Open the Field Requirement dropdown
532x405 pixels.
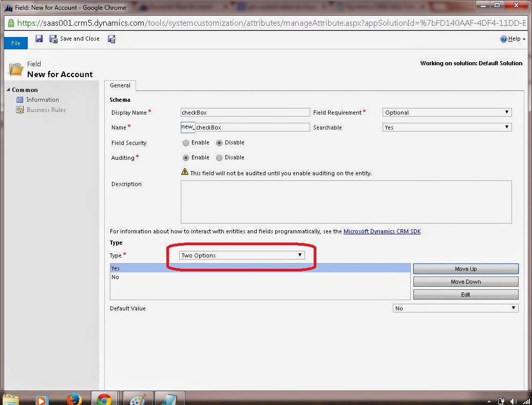coord(447,113)
